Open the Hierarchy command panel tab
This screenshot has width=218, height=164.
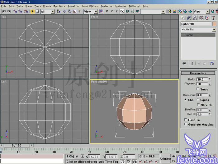click(195, 18)
